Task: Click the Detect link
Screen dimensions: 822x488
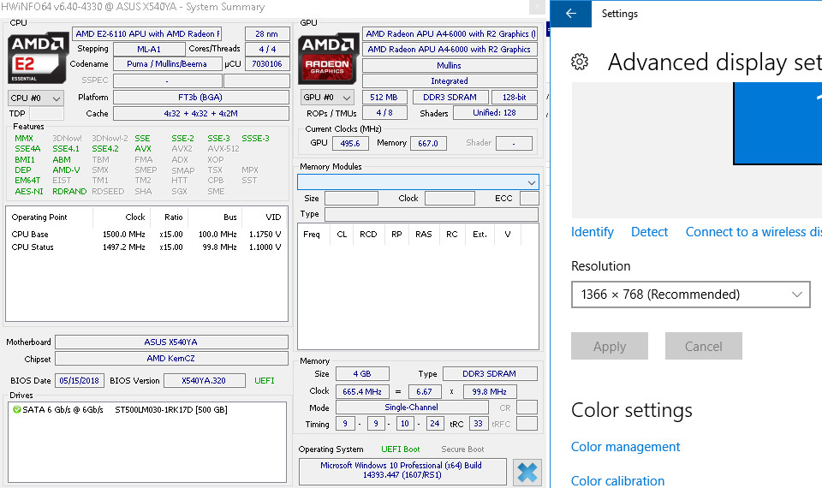Action: pyautogui.click(x=649, y=232)
